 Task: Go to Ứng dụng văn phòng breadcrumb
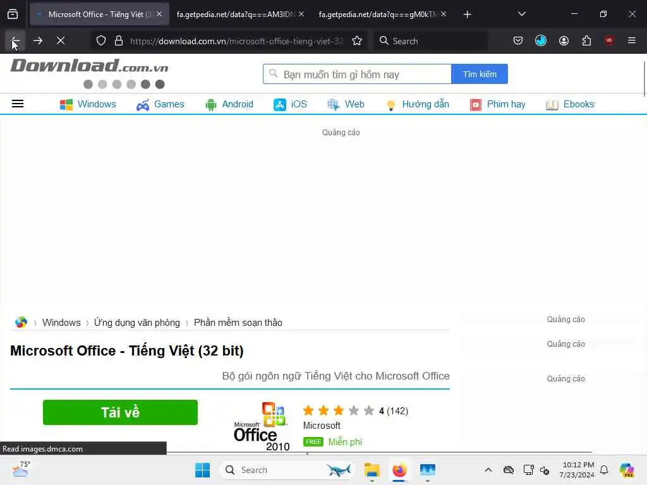pyautogui.click(x=137, y=323)
